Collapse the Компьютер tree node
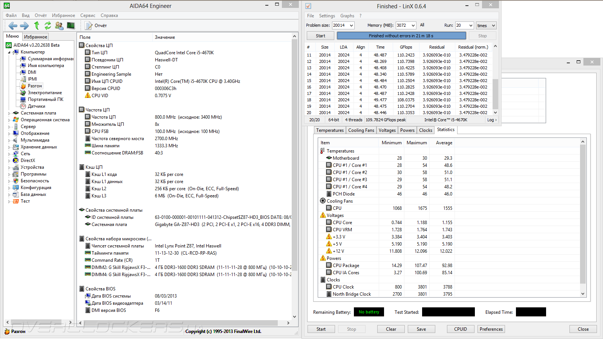The width and height of the screenshot is (603, 339). tap(9, 52)
